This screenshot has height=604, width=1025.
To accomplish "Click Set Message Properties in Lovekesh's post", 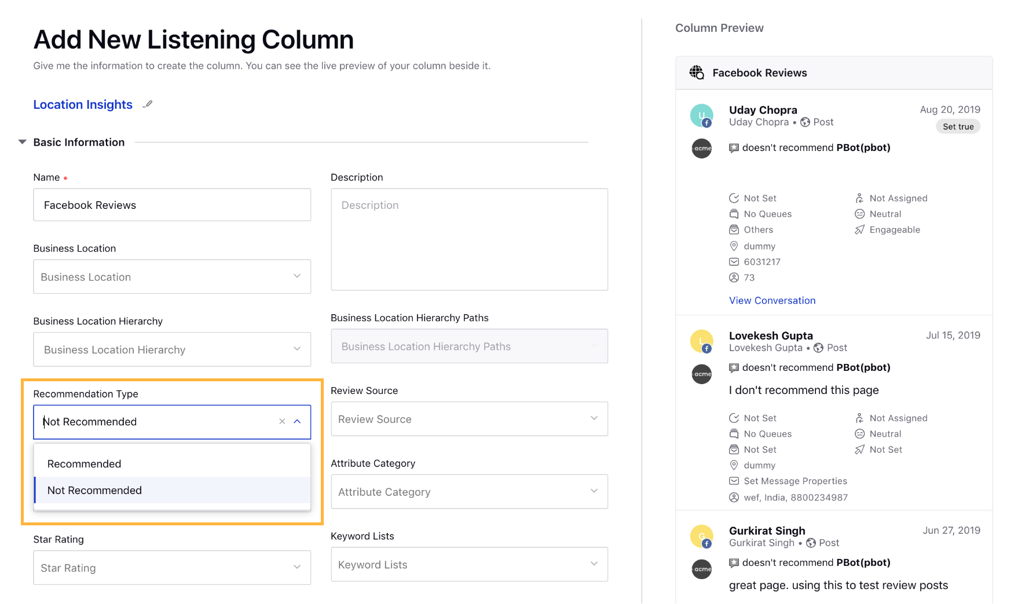I will coord(795,481).
